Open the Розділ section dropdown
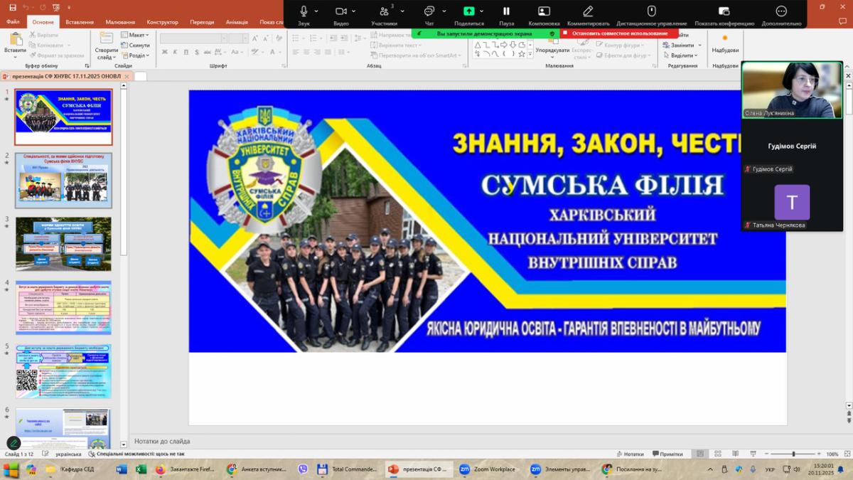 point(135,55)
